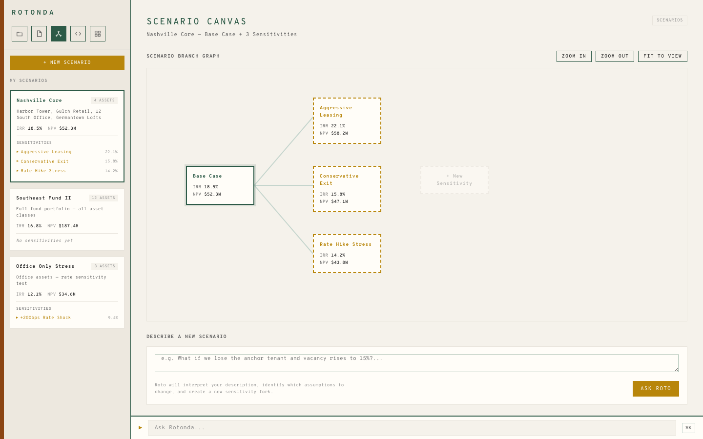
Task: Select the document view icon in sidebar
Action: pos(39,33)
